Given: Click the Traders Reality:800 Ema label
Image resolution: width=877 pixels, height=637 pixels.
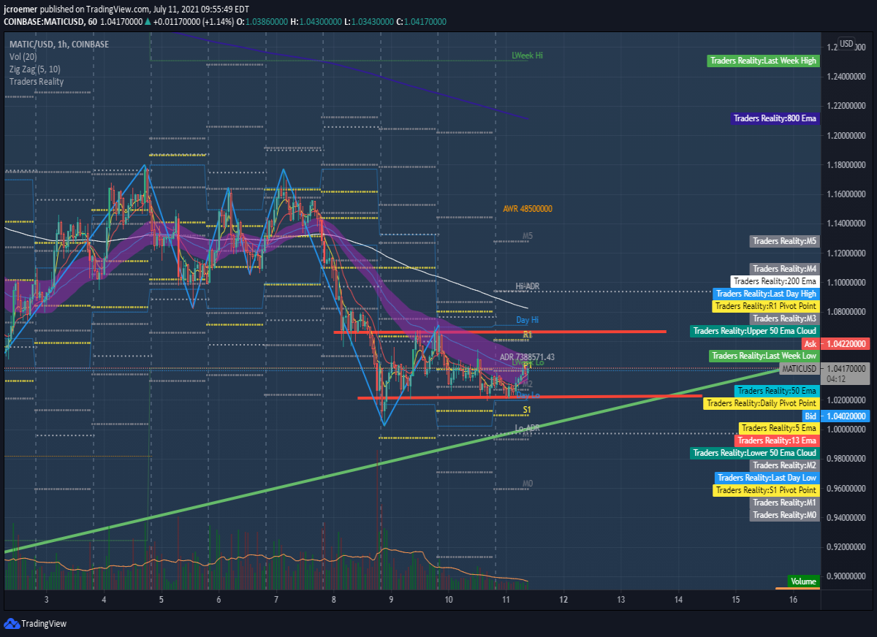Looking at the screenshot, I should click(775, 118).
